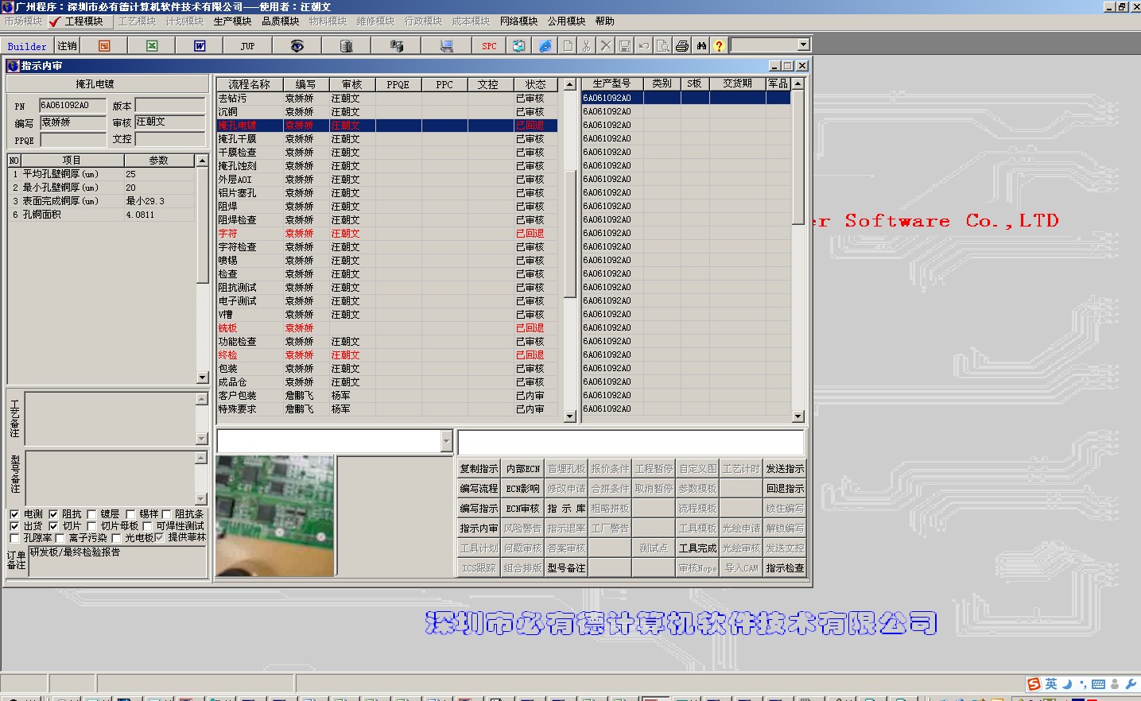Image resolution: width=1141 pixels, height=701 pixels.
Task: Click the Excel icon in the toolbar
Action: 152,46
